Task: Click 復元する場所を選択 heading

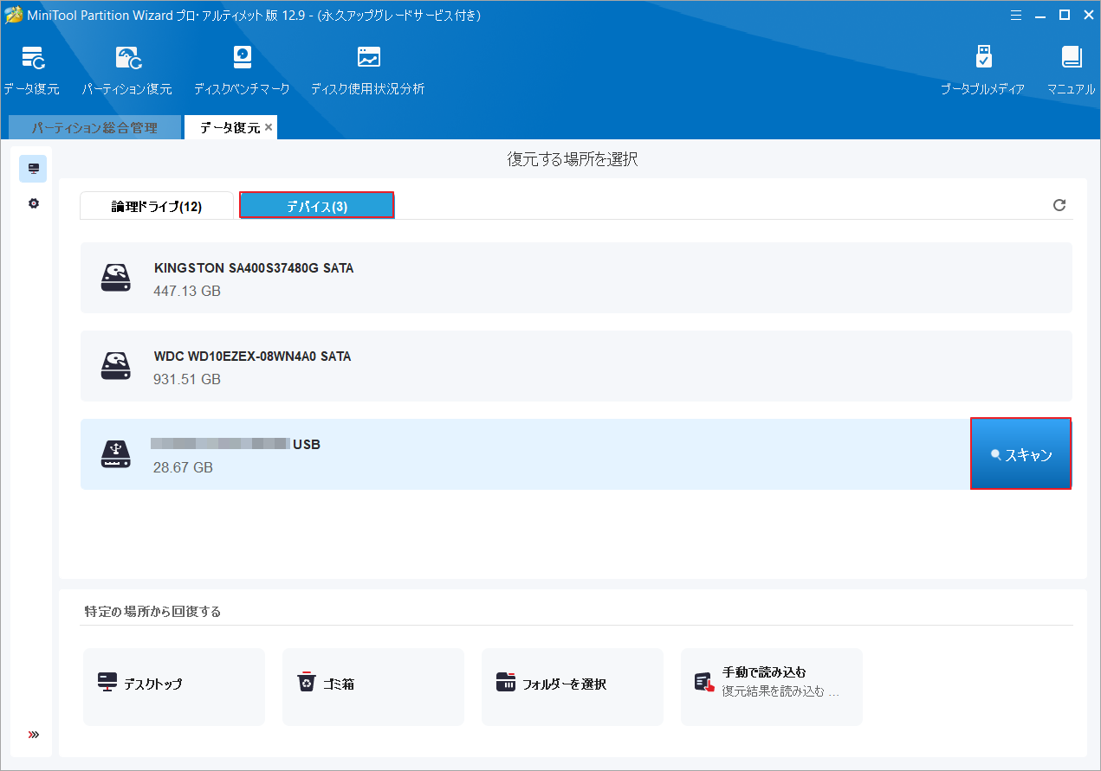Action: click(x=573, y=159)
